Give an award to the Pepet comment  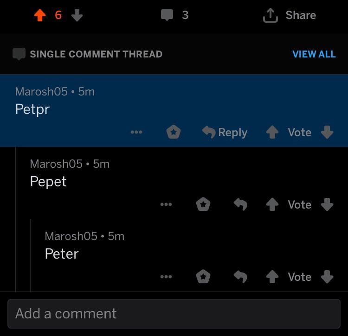click(x=203, y=204)
